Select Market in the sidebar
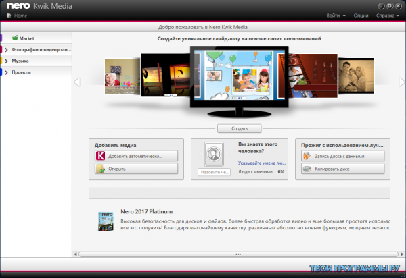406x278 pixels. tap(26, 38)
